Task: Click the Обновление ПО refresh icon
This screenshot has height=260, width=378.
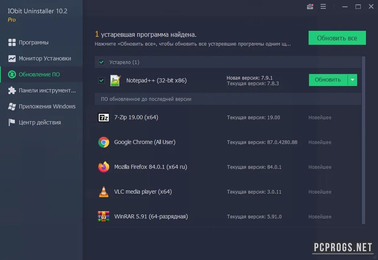Action: pyautogui.click(x=12, y=74)
